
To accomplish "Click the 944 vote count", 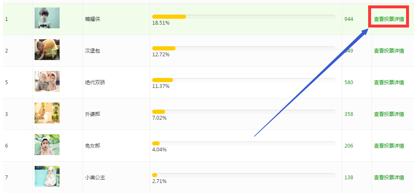I will pos(349,19).
